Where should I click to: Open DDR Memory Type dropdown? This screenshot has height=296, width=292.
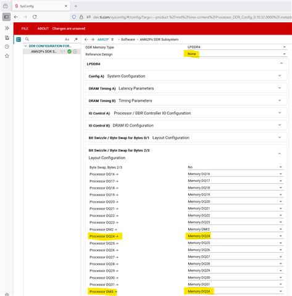236,47
